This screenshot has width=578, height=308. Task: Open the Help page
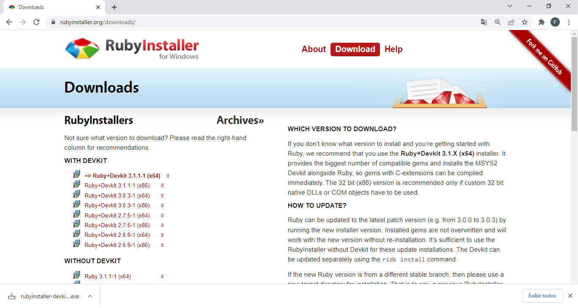394,49
